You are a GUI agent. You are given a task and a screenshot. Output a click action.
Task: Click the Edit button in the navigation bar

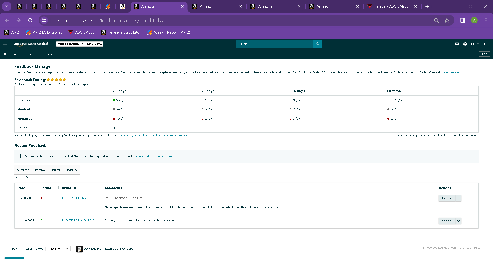pyautogui.click(x=485, y=54)
